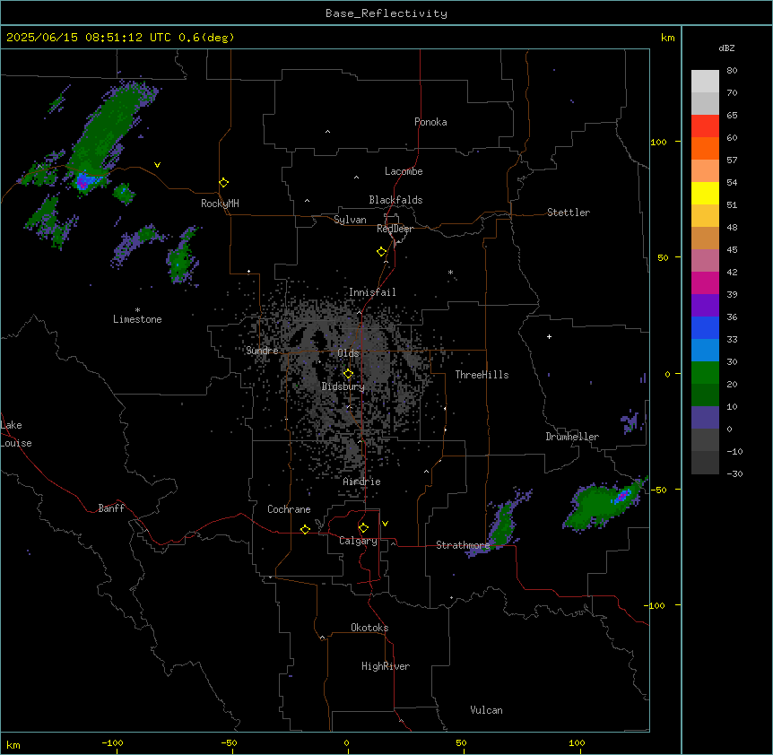Click the Blackfalds label
The width and height of the screenshot is (773, 755).
pos(395,200)
